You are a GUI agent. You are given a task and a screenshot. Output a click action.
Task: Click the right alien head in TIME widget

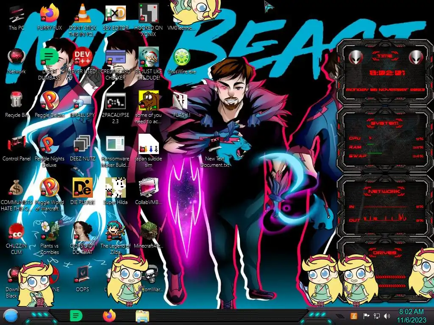416,58
